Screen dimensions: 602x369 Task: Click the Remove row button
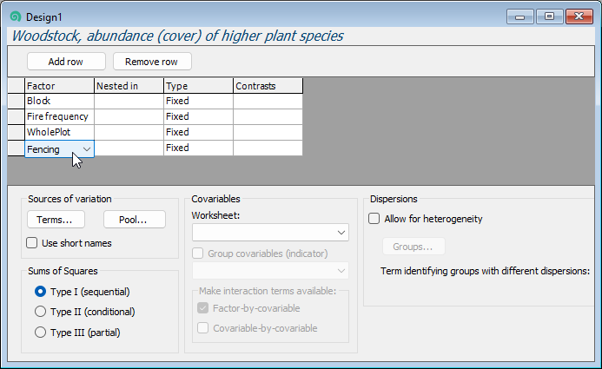[x=152, y=62]
